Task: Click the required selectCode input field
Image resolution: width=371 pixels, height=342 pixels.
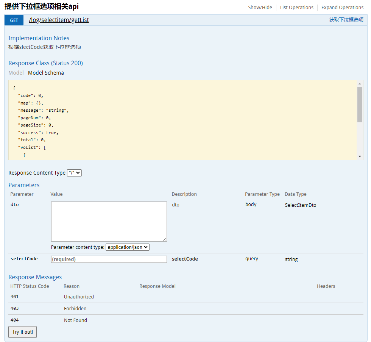Action: tap(109, 259)
